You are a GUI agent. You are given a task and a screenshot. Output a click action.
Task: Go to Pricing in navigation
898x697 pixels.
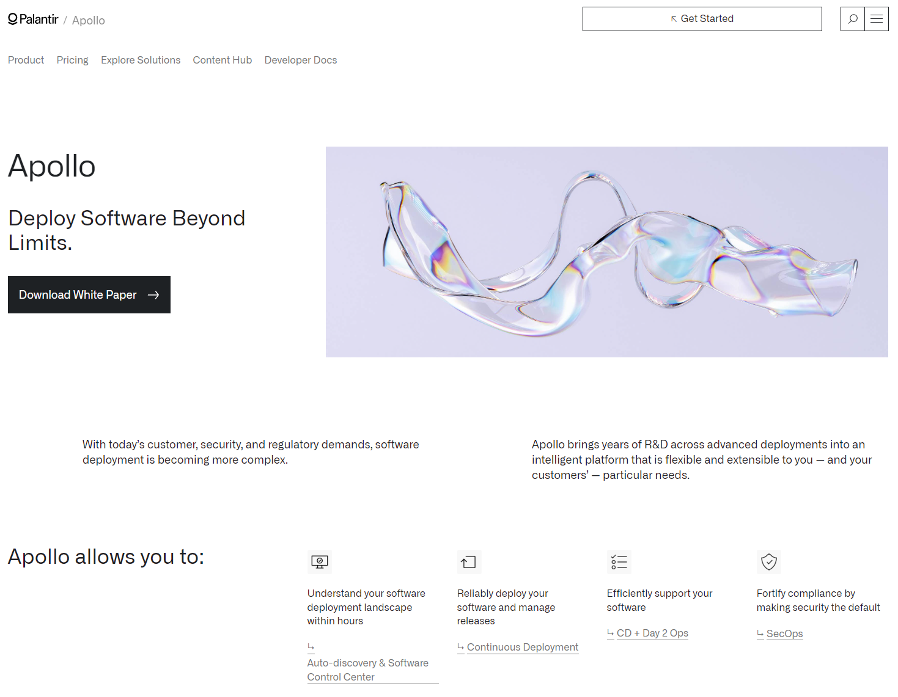73,60
